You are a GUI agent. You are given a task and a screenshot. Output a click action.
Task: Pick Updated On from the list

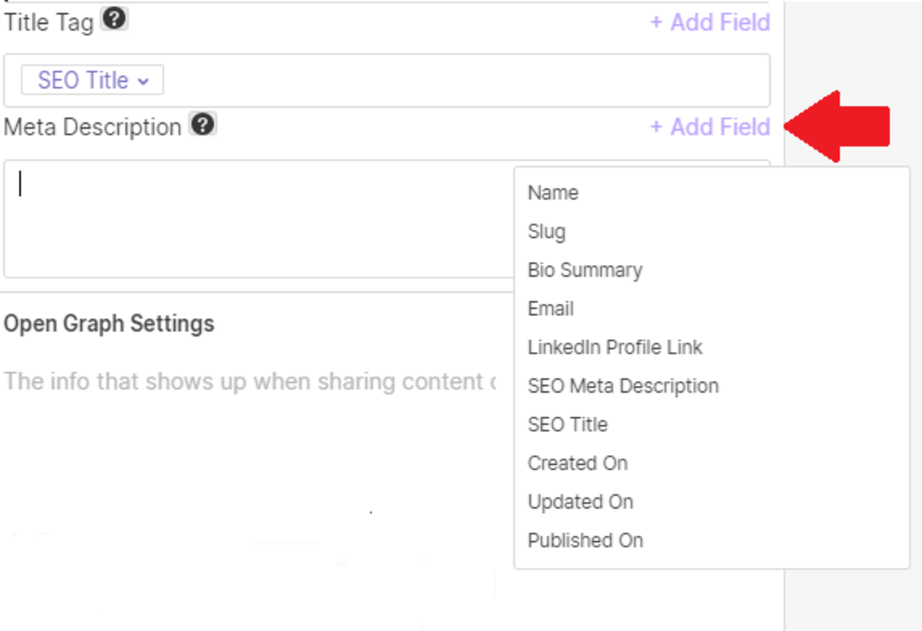coord(580,501)
